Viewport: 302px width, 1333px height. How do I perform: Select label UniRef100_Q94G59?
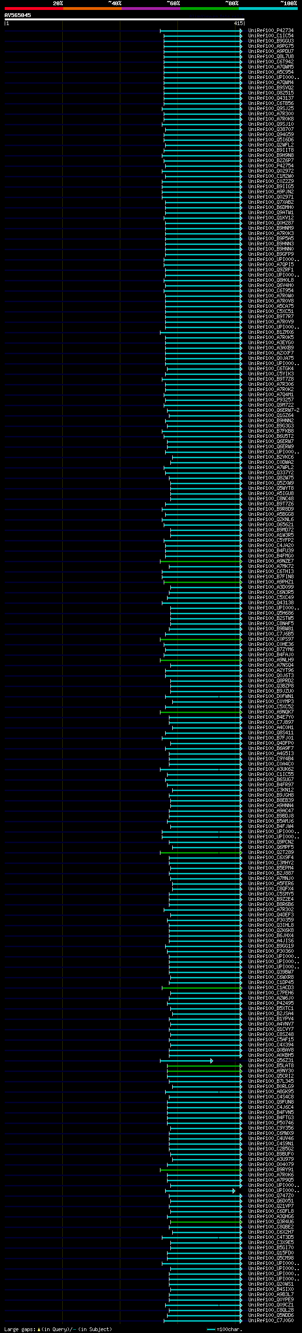point(270,135)
